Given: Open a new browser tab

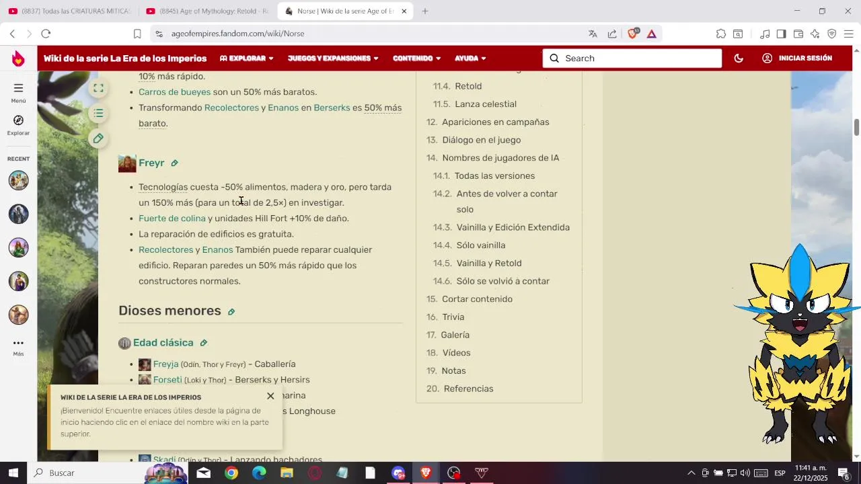Looking at the screenshot, I should pos(425,11).
